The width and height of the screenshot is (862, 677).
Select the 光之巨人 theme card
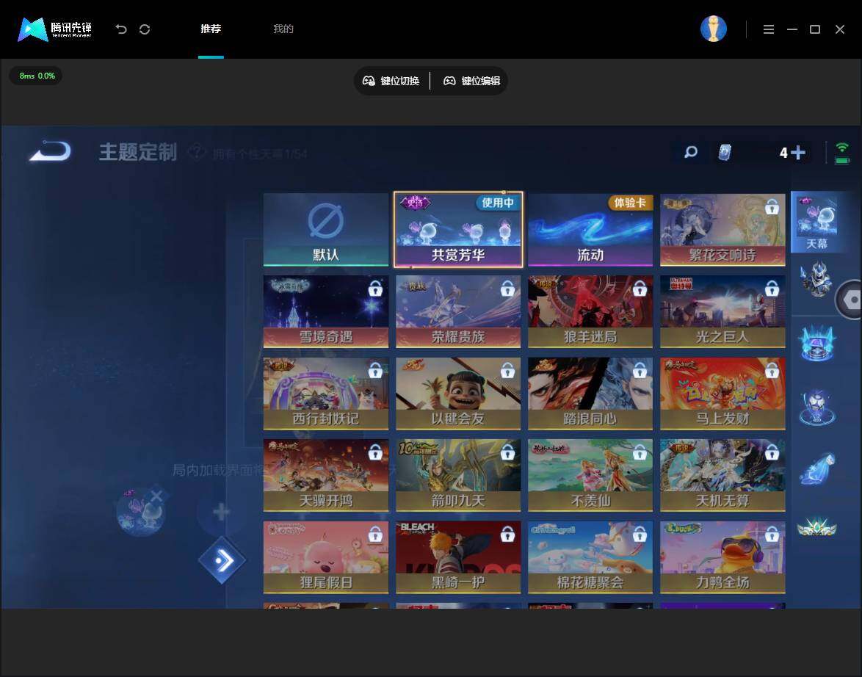pyautogui.click(x=722, y=311)
